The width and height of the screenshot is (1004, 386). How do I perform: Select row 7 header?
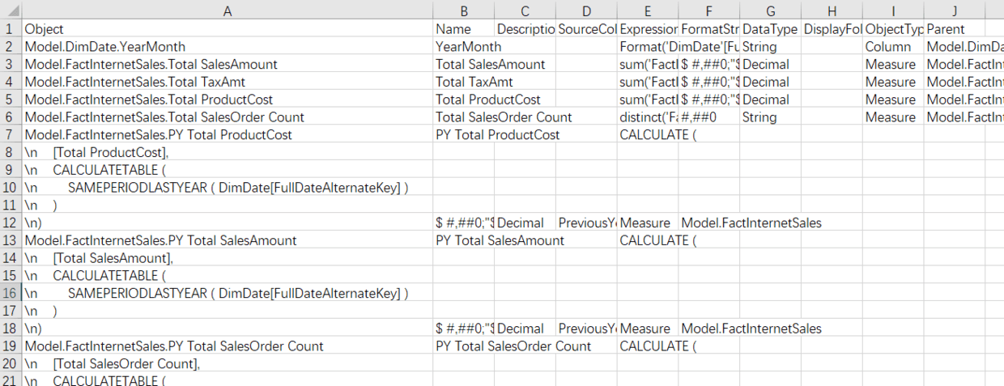[x=11, y=134]
